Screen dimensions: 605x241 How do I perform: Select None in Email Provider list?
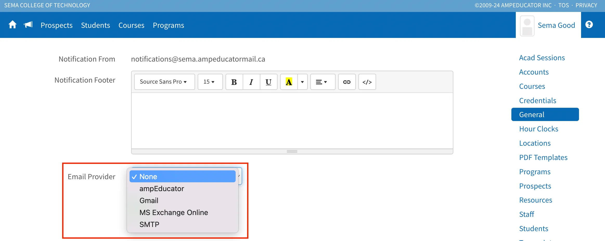coord(182,177)
